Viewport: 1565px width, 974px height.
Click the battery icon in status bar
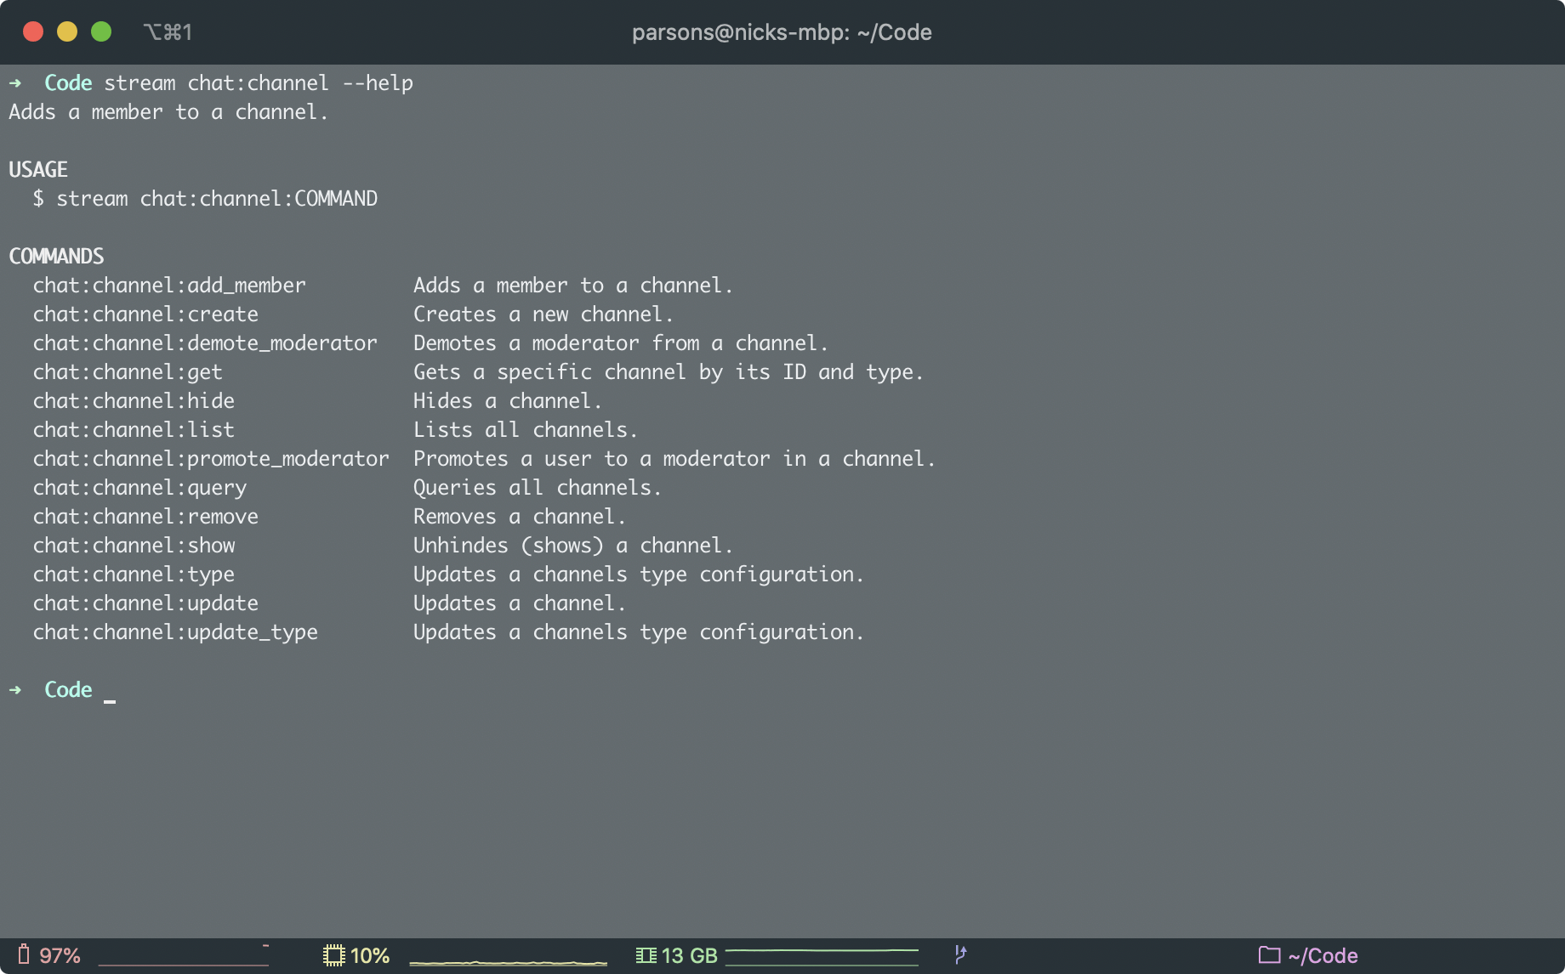pyautogui.click(x=25, y=954)
